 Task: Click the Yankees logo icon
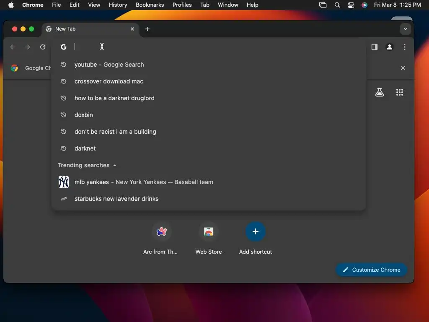[64, 182]
